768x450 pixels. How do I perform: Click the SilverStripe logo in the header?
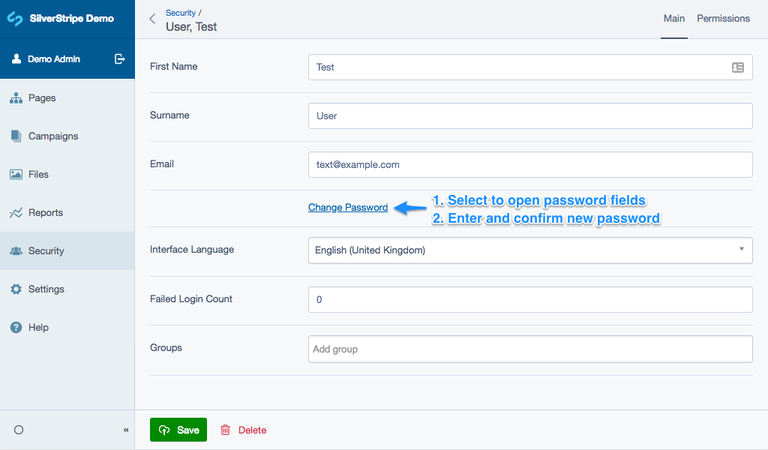click(x=15, y=18)
